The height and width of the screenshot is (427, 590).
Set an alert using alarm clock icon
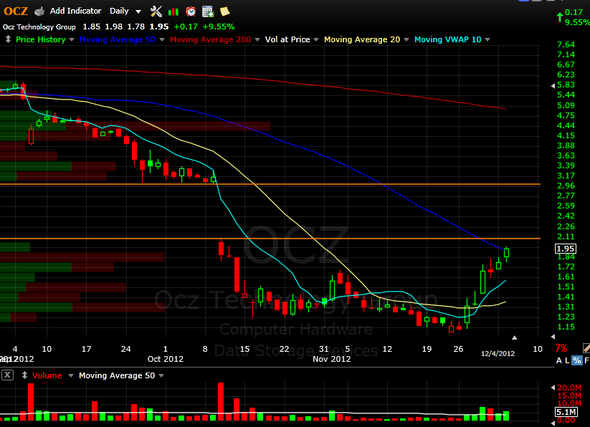191,11
